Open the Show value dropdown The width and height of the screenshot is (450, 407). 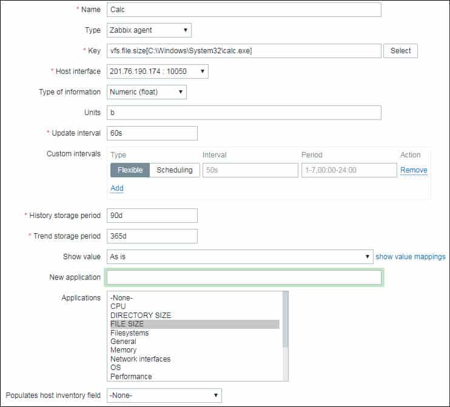click(x=240, y=257)
